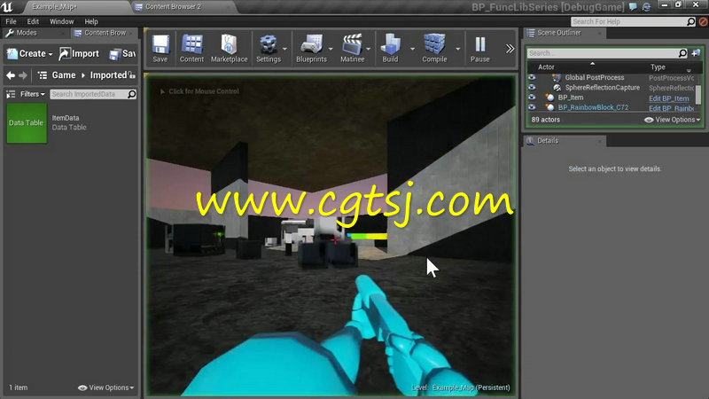The height and width of the screenshot is (399, 709).
Task: Click the red no-entry icon beside help search
Action: [x=703, y=21]
